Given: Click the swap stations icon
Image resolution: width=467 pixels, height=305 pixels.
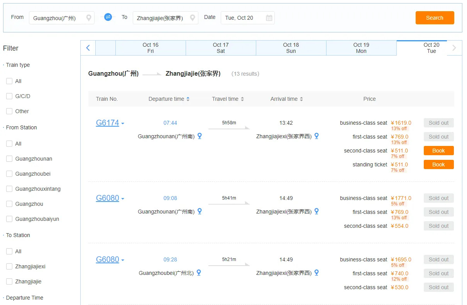Looking at the screenshot, I should click(108, 17).
